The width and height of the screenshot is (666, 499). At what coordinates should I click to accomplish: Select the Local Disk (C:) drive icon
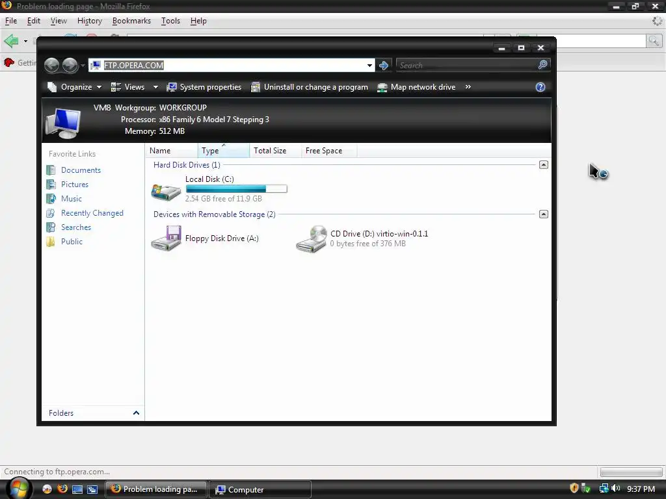point(166,192)
